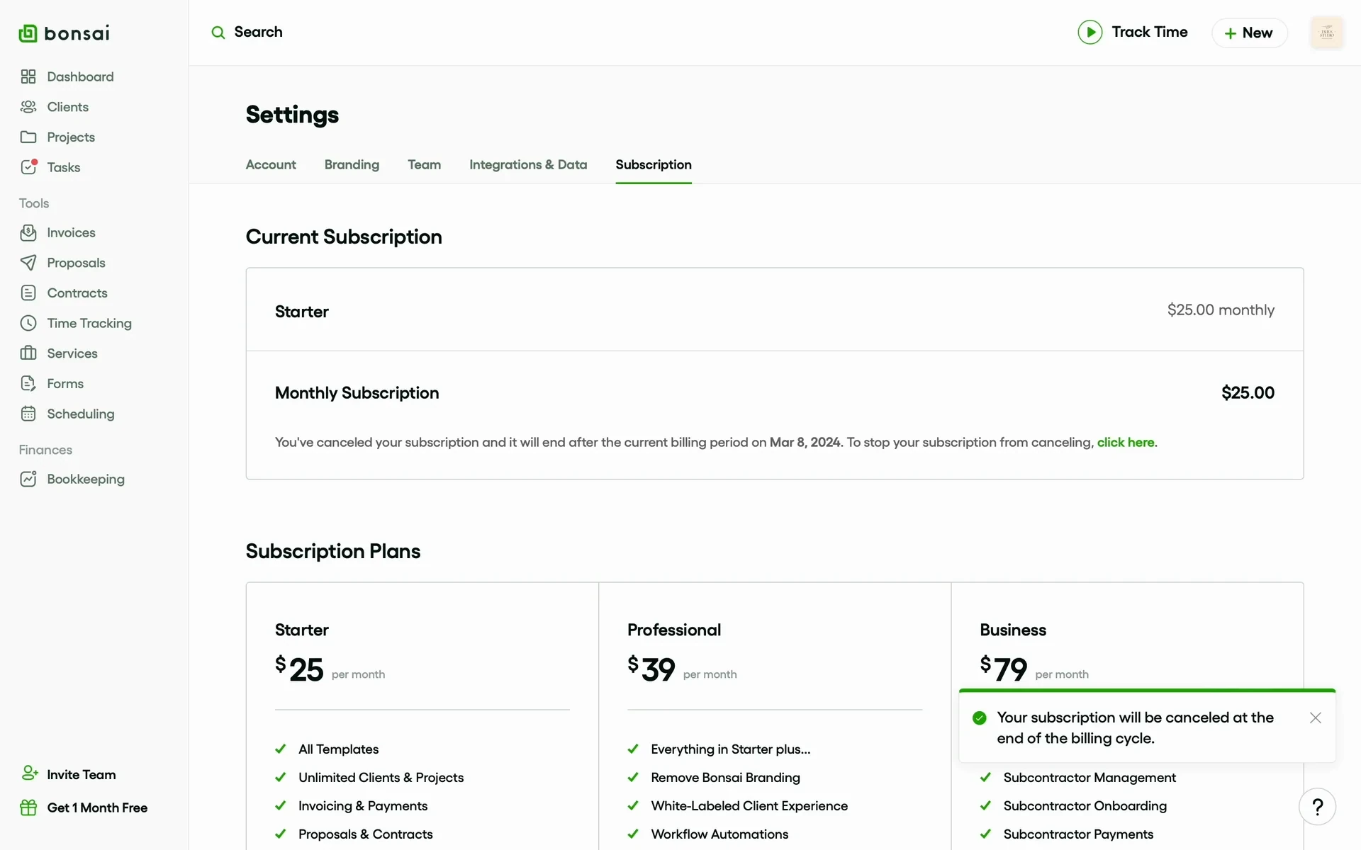
Task: Open the Forms sidebar icon
Action: pyautogui.click(x=28, y=383)
